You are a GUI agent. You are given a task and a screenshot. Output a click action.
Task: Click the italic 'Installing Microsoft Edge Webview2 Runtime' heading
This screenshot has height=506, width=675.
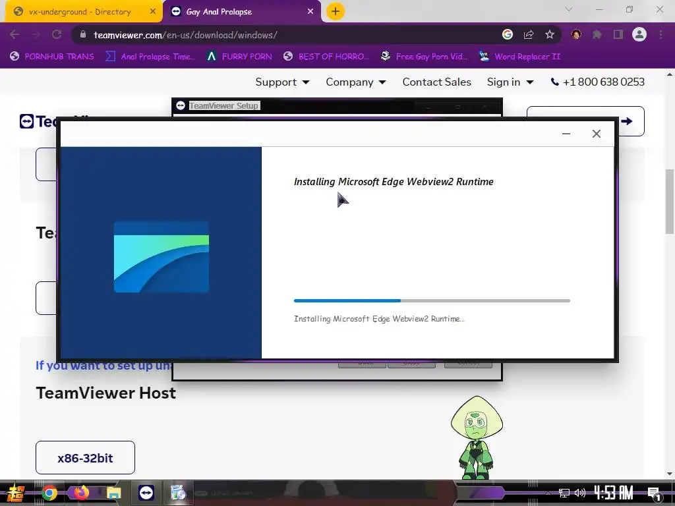click(x=394, y=182)
